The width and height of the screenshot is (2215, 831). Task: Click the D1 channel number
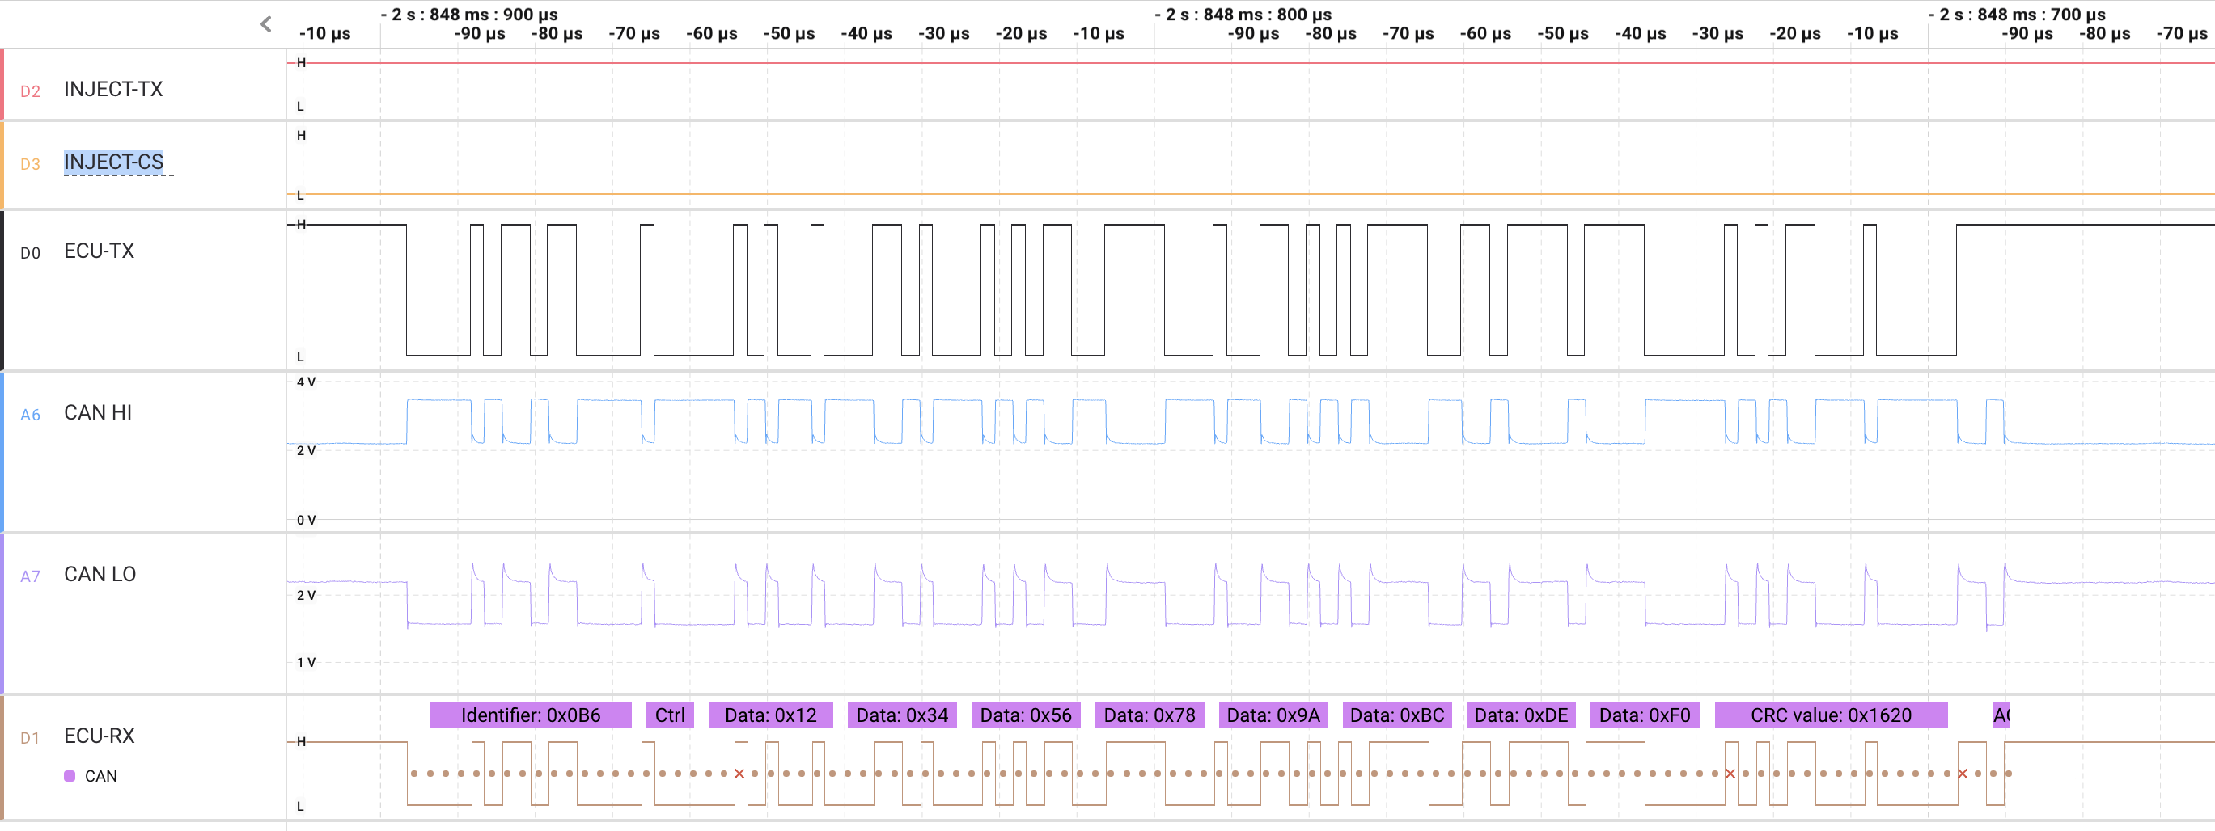click(x=30, y=737)
